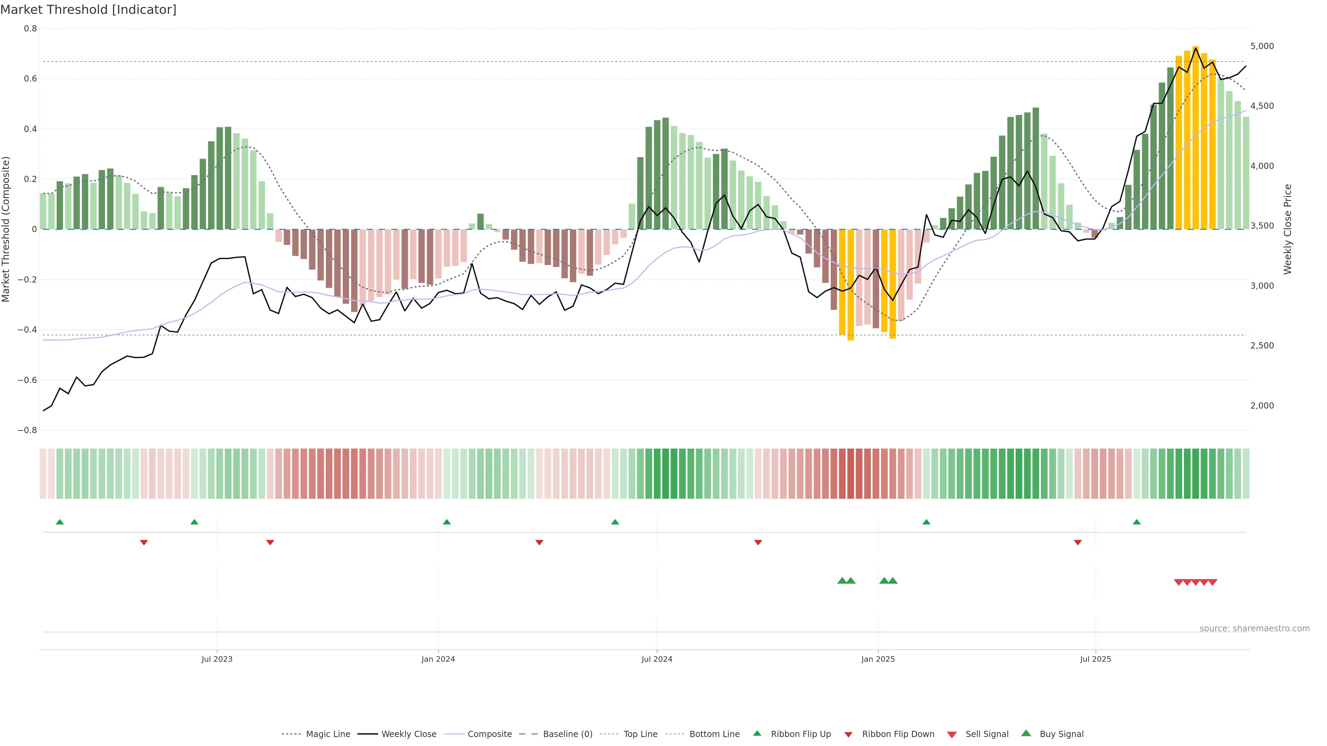The height and width of the screenshot is (746, 1327).
Task: Click the Magic Line legend entry
Action: tap(328, 734)
